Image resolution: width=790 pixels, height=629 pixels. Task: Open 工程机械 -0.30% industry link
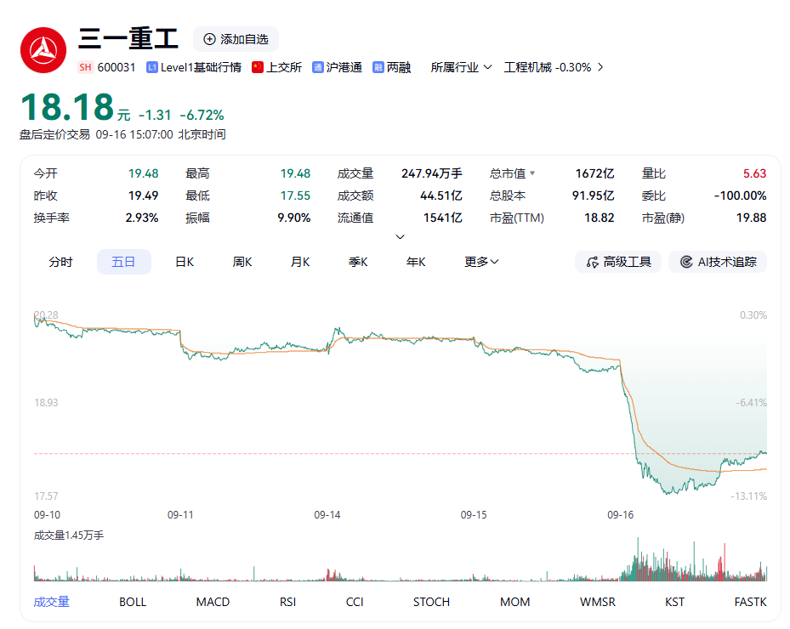point(554,67)
